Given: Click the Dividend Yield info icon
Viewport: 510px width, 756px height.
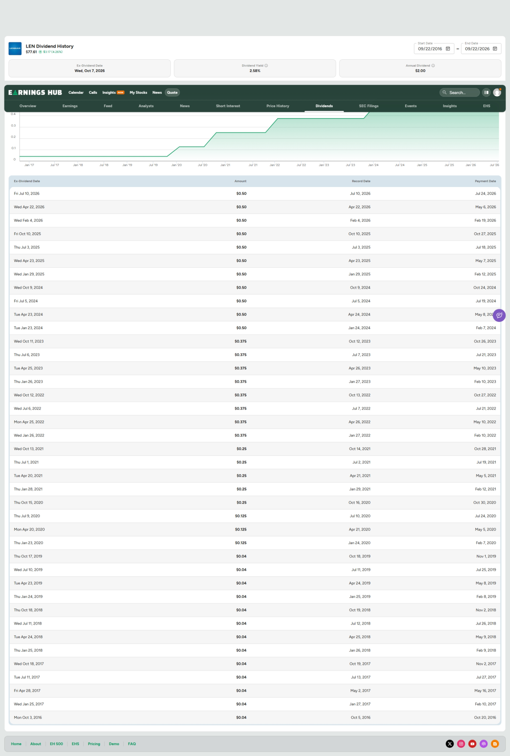Looking at the screenshot, I should click(x=266, y=66).
